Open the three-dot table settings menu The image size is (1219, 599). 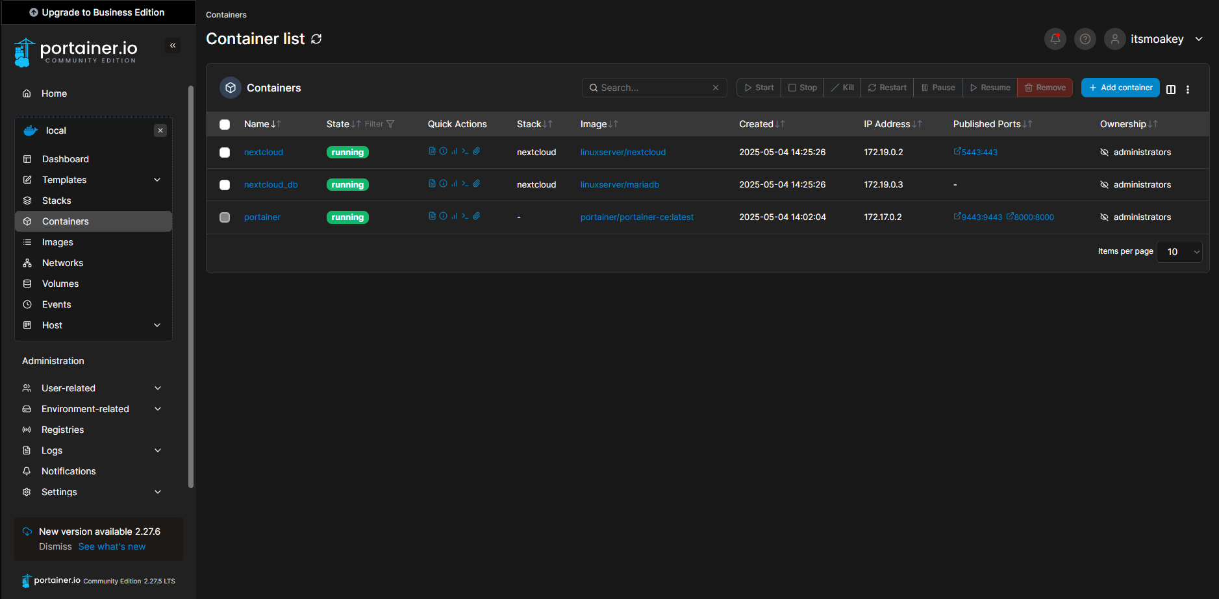click(x=1188, y=90)
